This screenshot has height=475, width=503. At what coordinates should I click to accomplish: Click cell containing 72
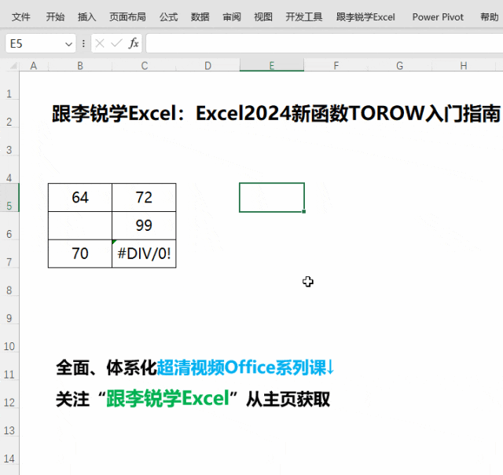[144, 197]
